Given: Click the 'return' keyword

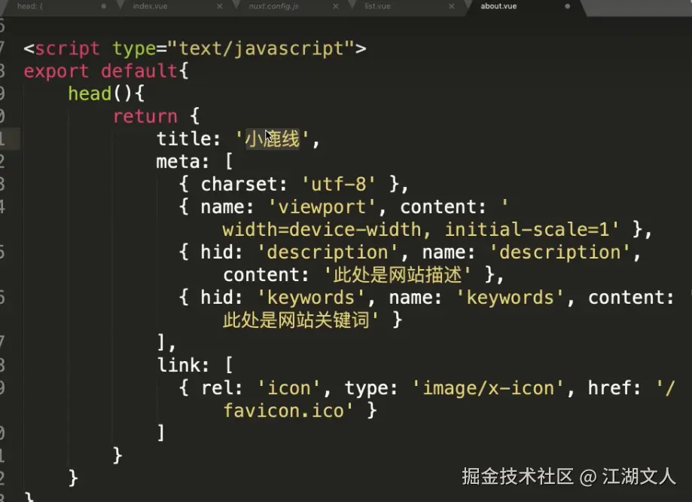Looking at the screenshot, I should click(x=145, y=116).
